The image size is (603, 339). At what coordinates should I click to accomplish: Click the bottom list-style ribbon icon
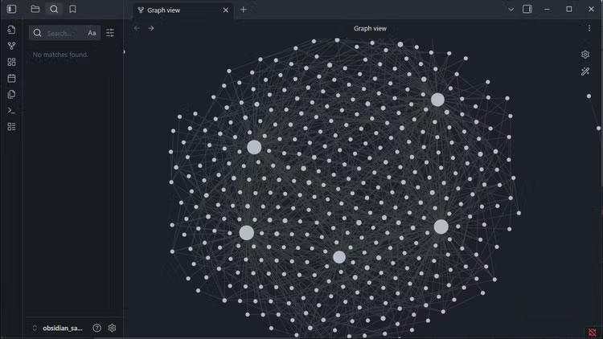pos(11,127)
